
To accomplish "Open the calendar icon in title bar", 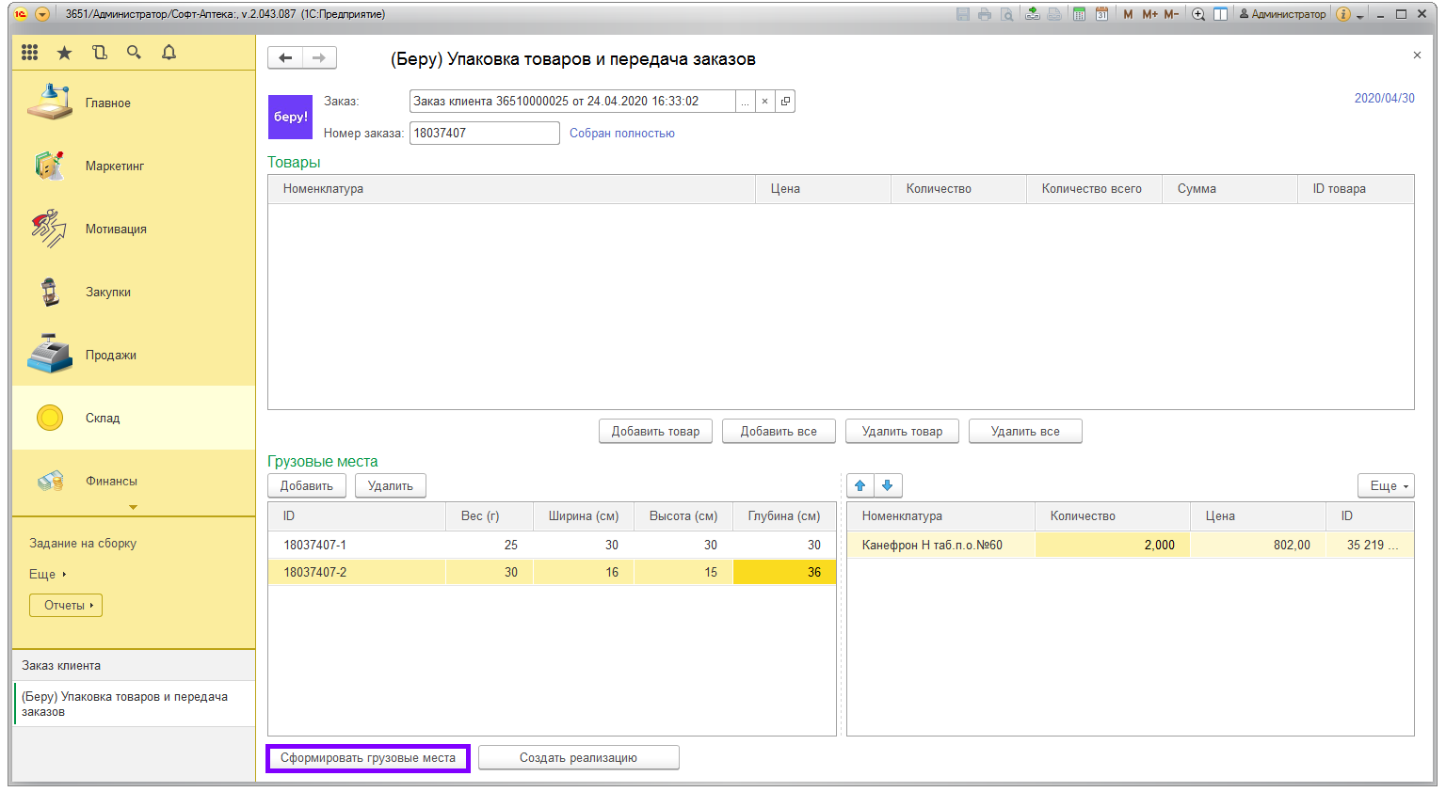I will (1101, 14).
